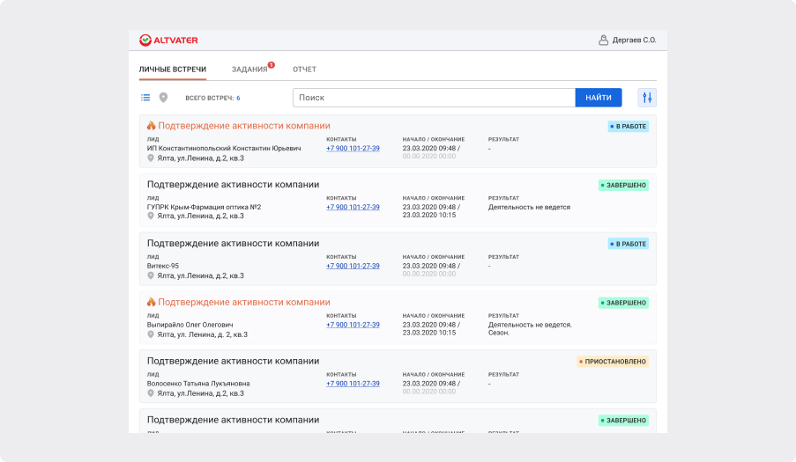
Task: Click the red notification badge on Задания
Action: pos(272,65)
